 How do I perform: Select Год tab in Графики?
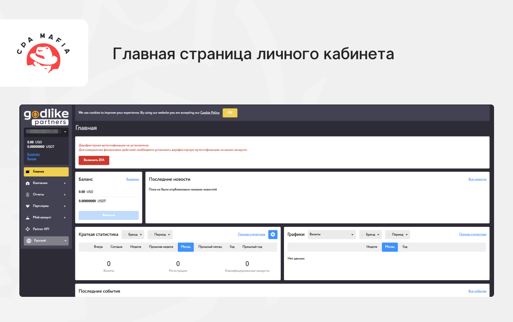coord(405,247)
